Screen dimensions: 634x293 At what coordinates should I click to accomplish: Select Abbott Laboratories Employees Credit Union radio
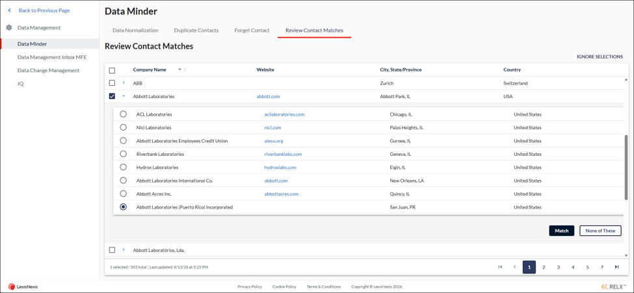[124, 140]
